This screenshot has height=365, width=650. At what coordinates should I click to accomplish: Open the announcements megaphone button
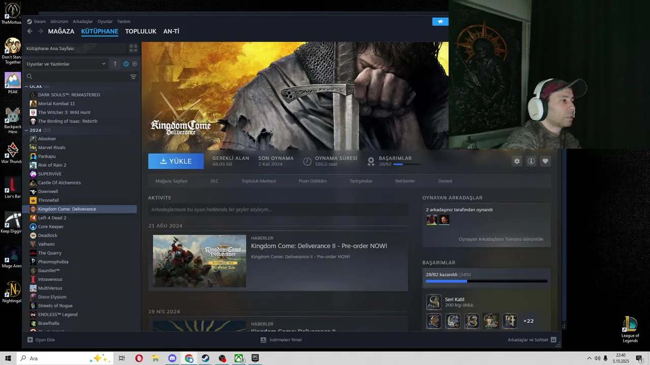[x=440, y=21]
